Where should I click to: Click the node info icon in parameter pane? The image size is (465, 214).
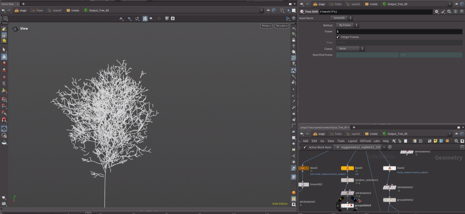click(455, 12)
